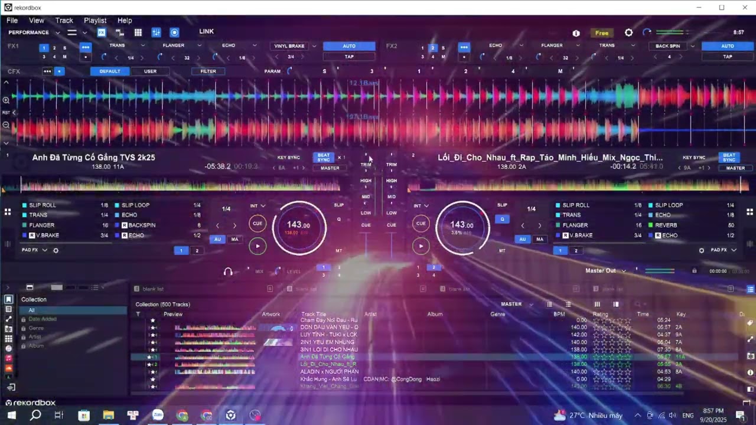Click the track filter funnel icon

(x=138, y=315)
